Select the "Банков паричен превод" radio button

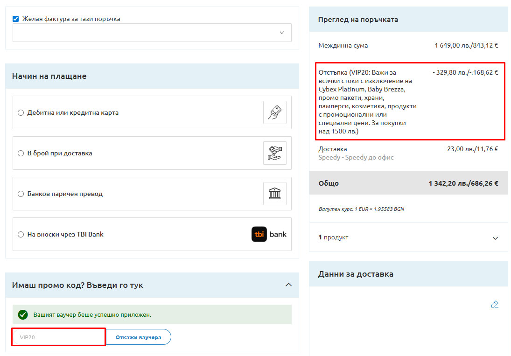tap(21, 194)
